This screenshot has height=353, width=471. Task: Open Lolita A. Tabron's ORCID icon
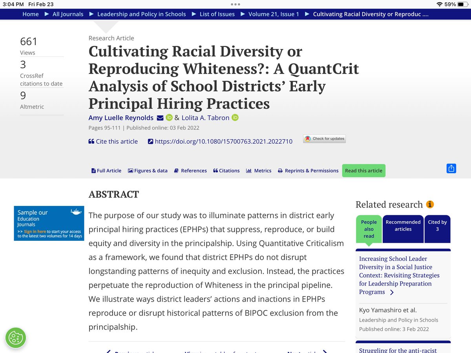click(235, 117)
